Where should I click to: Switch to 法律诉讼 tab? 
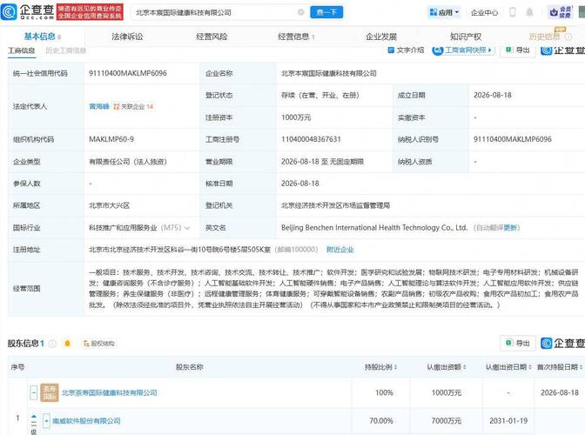click(127, 37)
